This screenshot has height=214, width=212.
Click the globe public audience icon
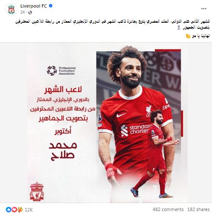click(30, 13)
